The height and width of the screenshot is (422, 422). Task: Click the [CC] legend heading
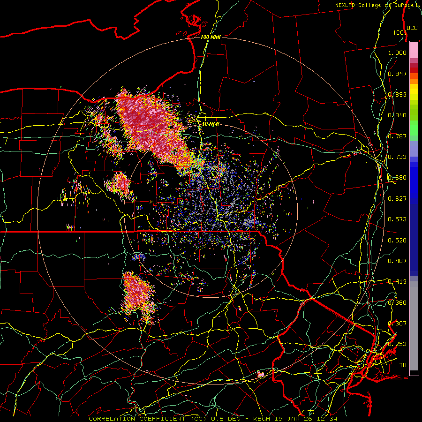[x=400, y=32]
